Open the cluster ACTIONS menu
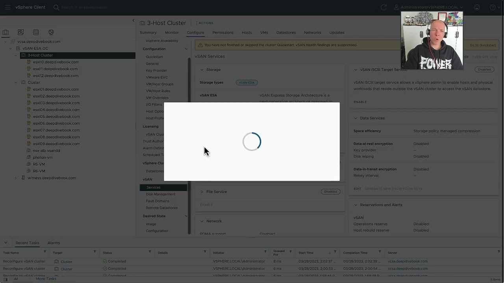Screen dimensions: 504x283 point(204,23)
